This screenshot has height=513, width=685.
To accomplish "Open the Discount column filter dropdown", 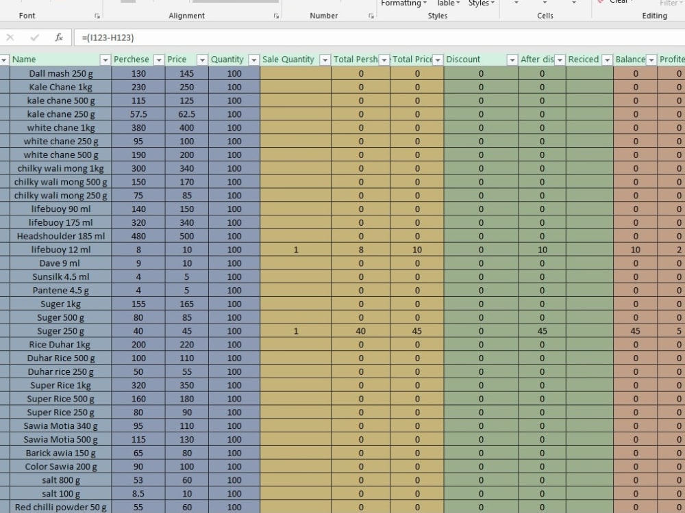I will (x=512, y=60).
